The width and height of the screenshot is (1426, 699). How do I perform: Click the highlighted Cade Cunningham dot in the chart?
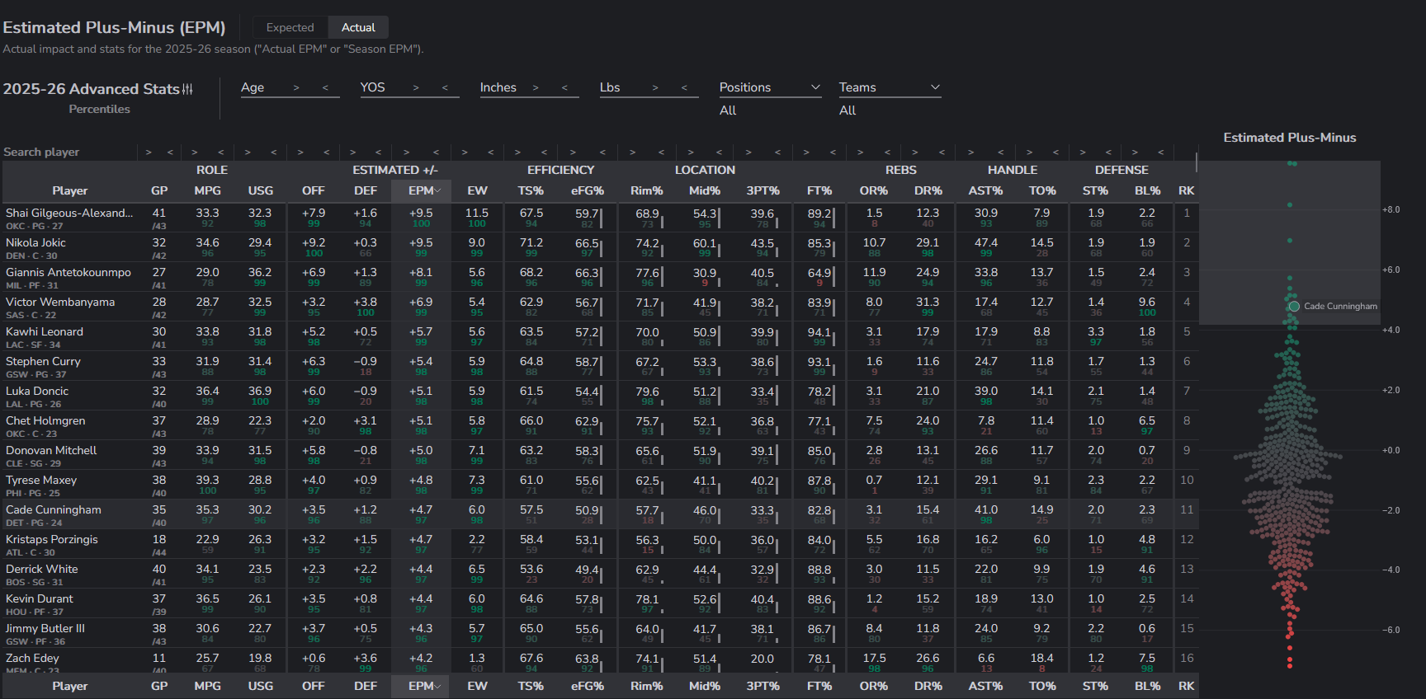point(1294,306)
